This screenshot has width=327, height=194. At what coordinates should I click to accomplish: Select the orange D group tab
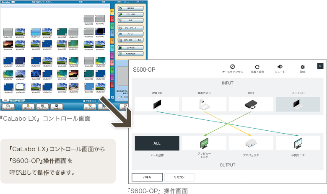click(x=112, y=41)
